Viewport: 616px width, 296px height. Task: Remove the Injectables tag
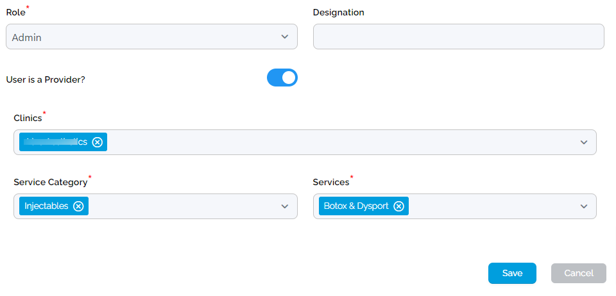(78, 206)
